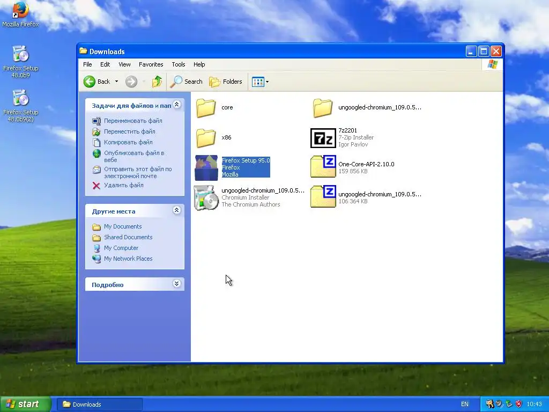The height and width of the screenshot is (412, 549).
Task: Click the EN language indicator
Action: click(465, 404)
